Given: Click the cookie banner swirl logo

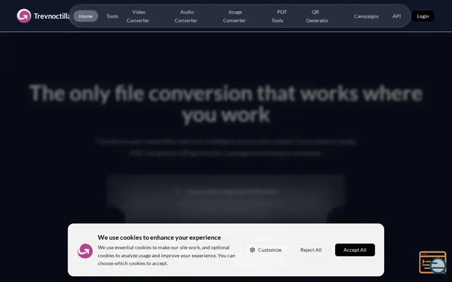Looking at the screenshot, I should tap(85, 250).
